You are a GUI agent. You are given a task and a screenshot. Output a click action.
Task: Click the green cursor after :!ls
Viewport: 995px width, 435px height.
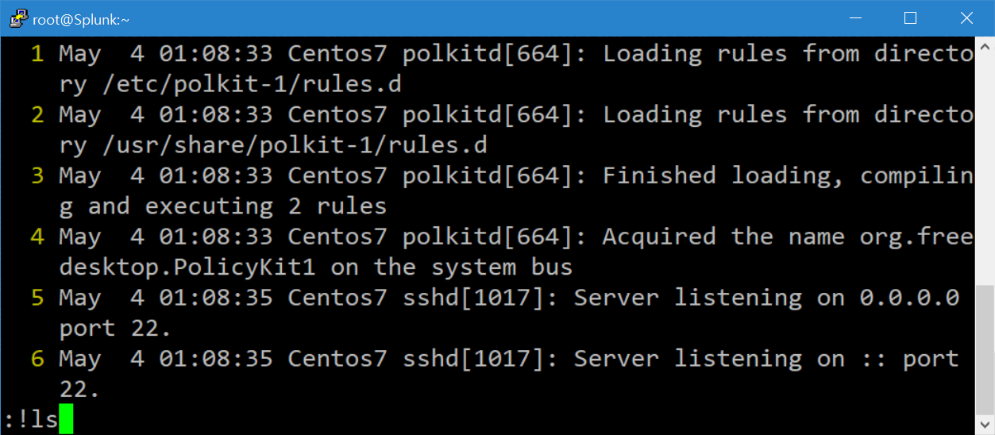[x=66, y=419]
